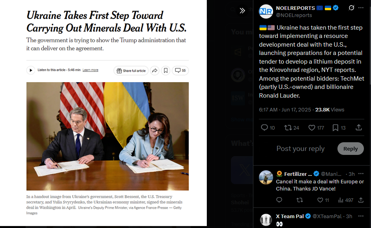The width and height of the screenshot is (371, 228).
Task: Open more options on NOELREPORTS post
Action: coord(361,8)
